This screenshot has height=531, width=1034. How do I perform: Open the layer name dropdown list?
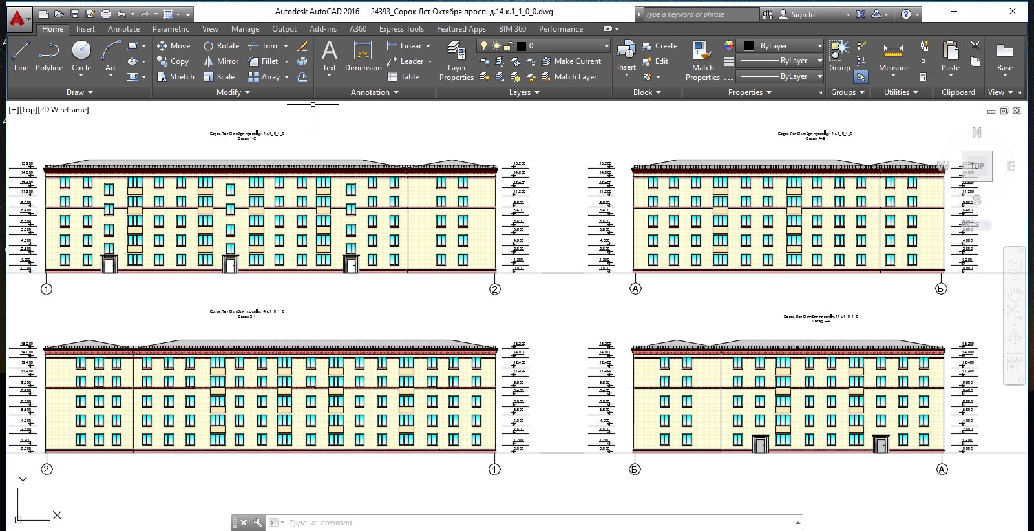[x=543, y=46]
